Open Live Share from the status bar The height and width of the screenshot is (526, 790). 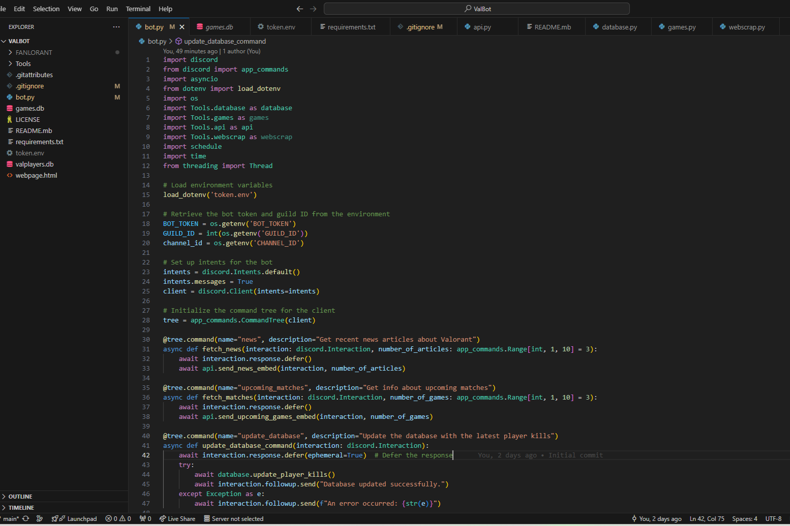click(x=177, y=518)
